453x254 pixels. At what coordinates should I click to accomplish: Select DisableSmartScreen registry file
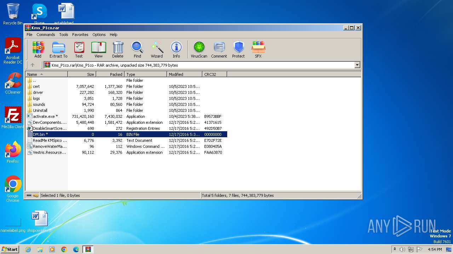pyautogui.click(x=126, y=128)
